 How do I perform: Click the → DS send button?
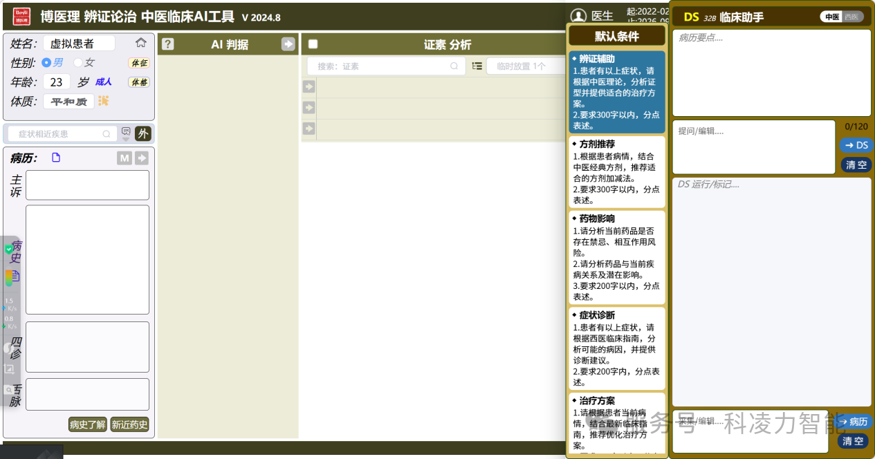coord(856,145)
